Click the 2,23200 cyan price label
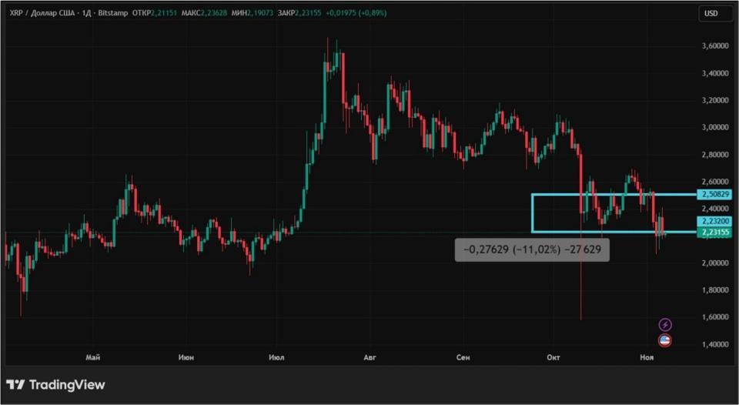739x405 pixels. click(714, 220)
